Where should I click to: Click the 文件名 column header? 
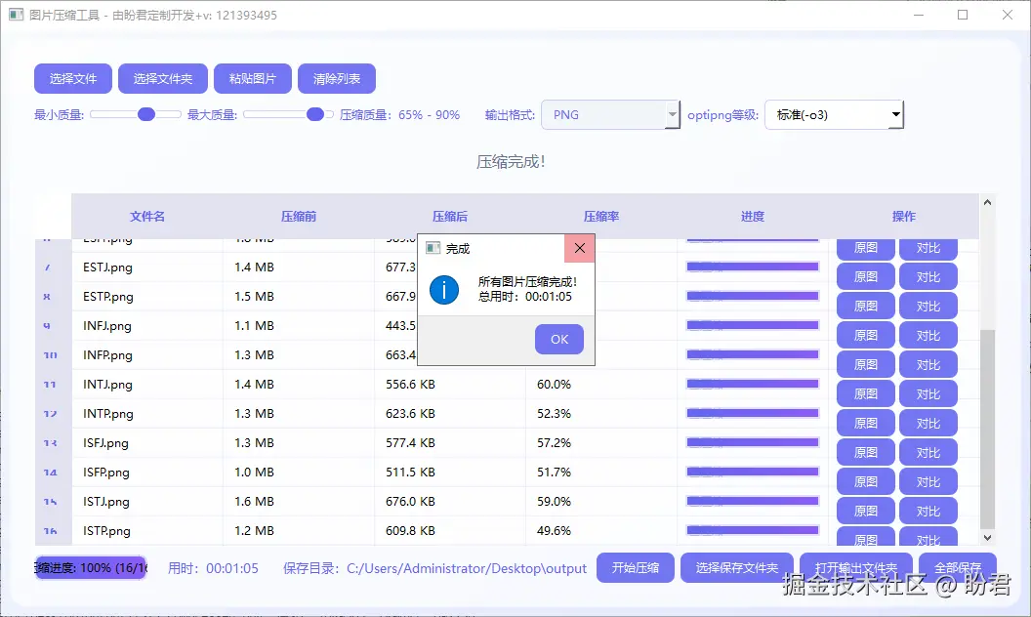point(147,217)
